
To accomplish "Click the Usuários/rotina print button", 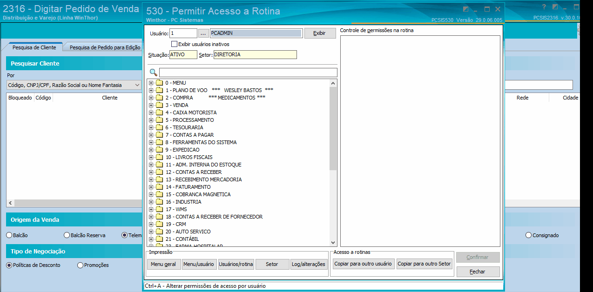I will [x=236, y=264].
